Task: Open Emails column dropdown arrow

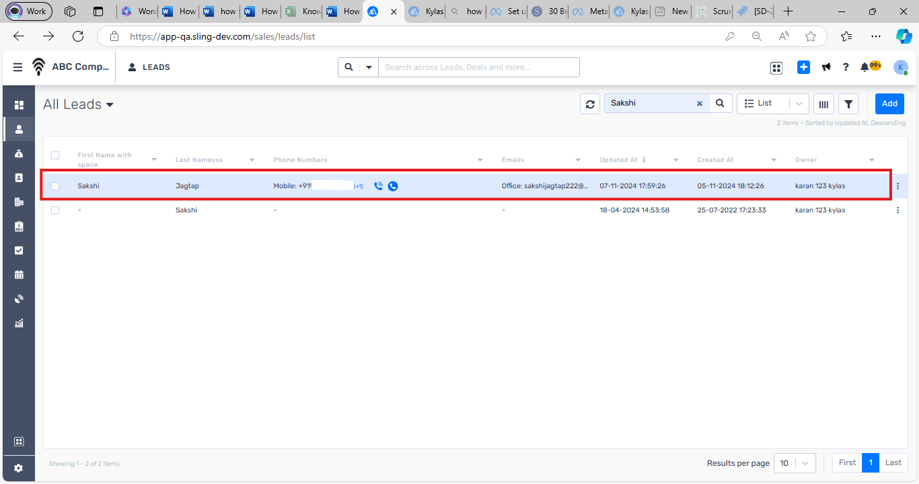Action: (x=579, y=160)
